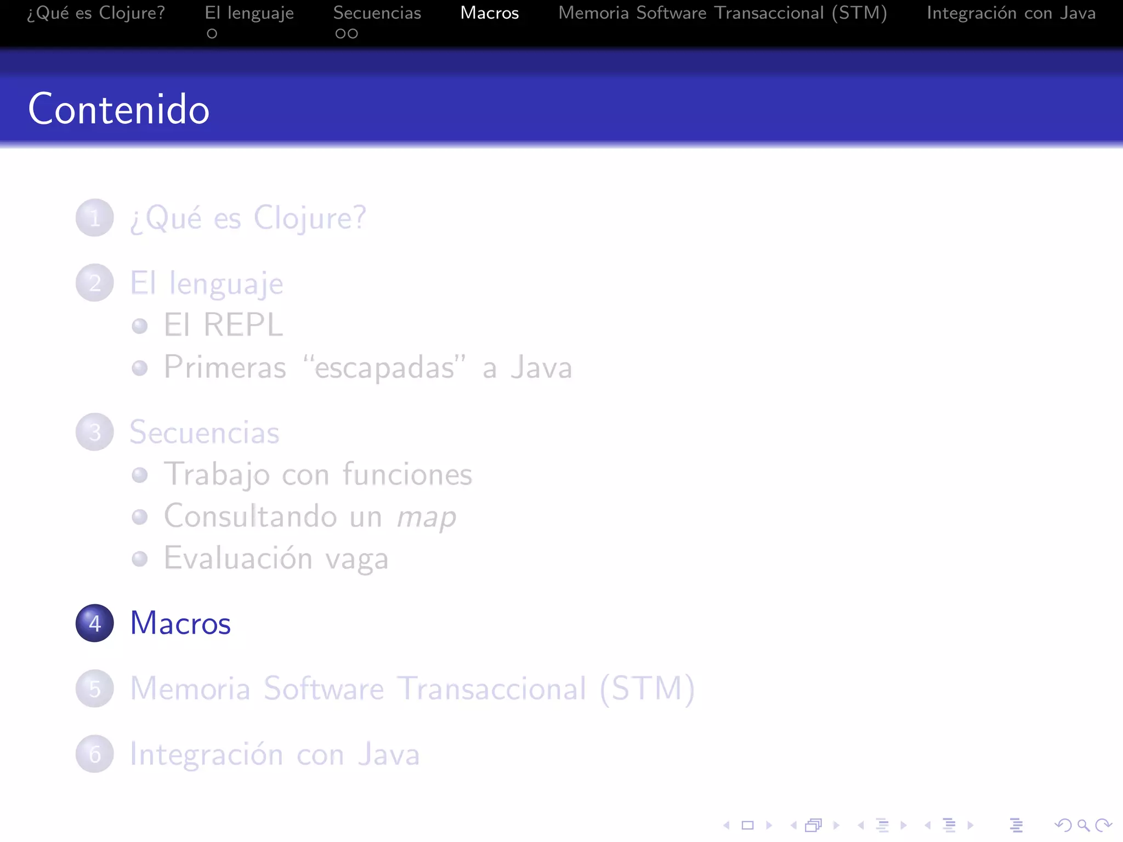Go to previous frame arrow
The image size is (1123, 842).
pos(793,825)
